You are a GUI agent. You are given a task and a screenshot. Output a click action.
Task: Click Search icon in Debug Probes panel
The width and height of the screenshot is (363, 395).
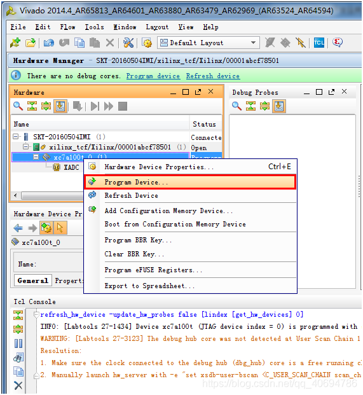(x=236, y=106)
